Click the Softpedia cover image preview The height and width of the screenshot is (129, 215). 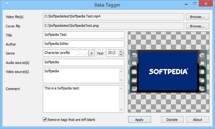168,72
